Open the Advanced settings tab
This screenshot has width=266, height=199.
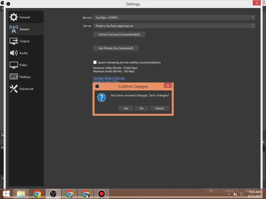coord(26,89)
